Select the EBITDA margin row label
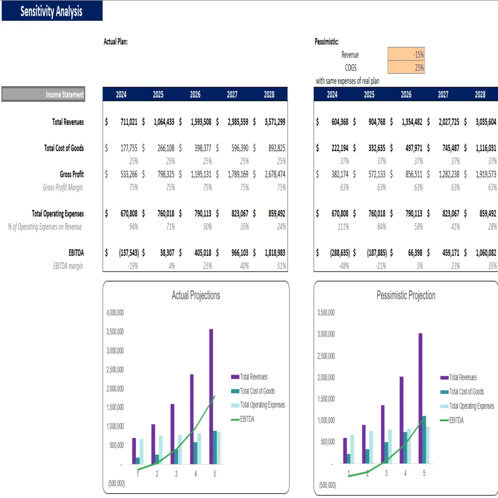This screenshot has width=498, height=498. tap(68, 266)
